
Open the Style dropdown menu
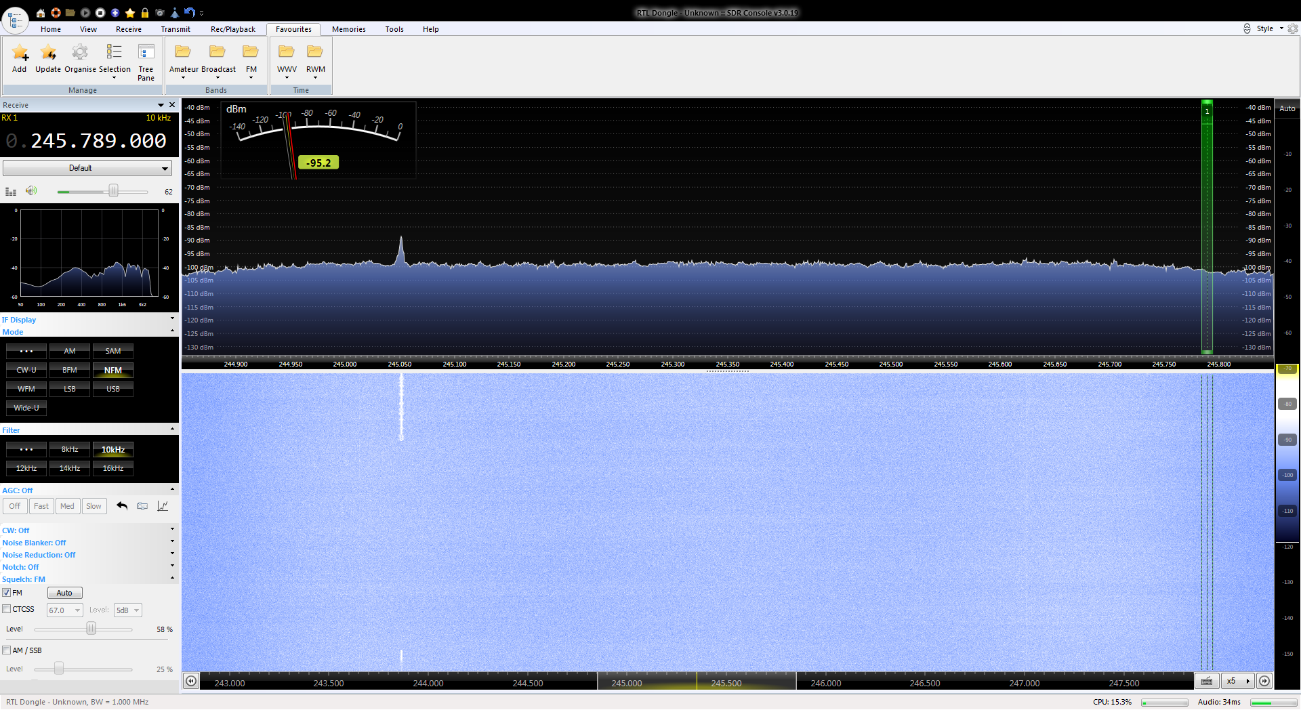coord(1269,28)
